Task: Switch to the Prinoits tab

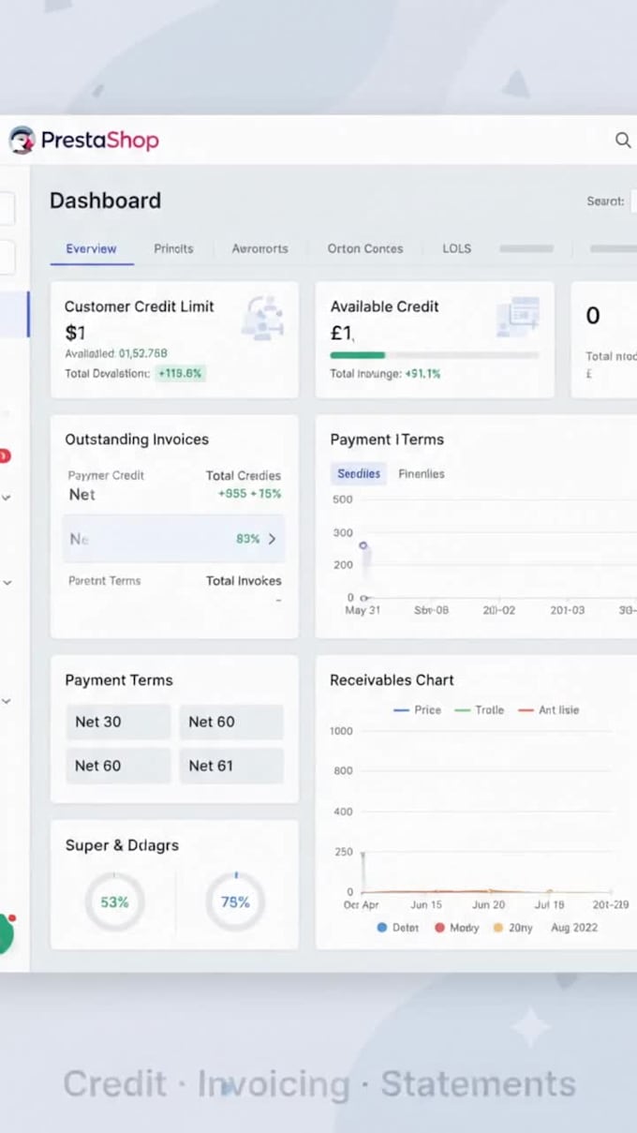Action: tap(173, 249)
